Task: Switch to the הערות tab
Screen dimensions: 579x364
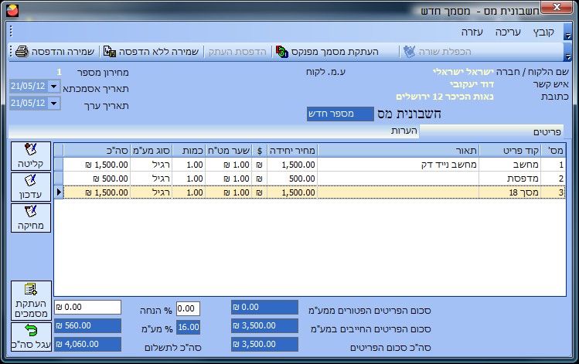Action: tap(404, 131)
